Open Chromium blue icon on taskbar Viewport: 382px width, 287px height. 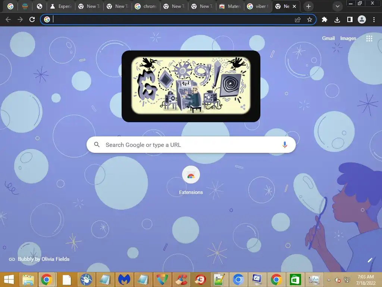click(238, 280)
